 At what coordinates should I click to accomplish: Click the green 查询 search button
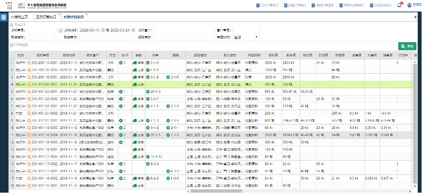pos(407,46)
